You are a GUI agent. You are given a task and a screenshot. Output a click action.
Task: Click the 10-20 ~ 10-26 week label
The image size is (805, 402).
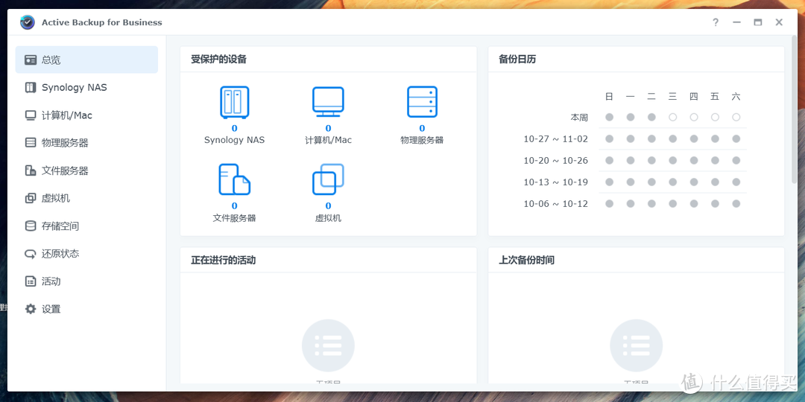pos(556,161)
